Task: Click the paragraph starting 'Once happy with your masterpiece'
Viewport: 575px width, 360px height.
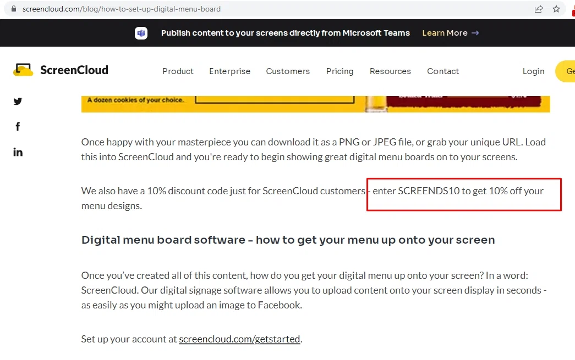Action: click(x=314, y=149)
